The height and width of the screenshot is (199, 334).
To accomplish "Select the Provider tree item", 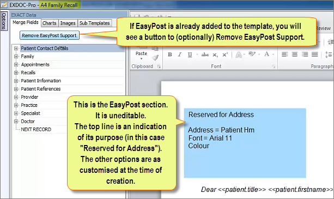I will click(29, 97).
